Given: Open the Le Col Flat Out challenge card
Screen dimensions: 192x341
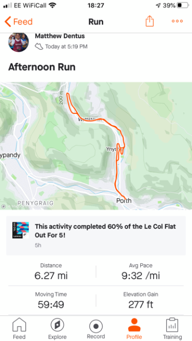Looking at the screenshot, I should 96,236.
